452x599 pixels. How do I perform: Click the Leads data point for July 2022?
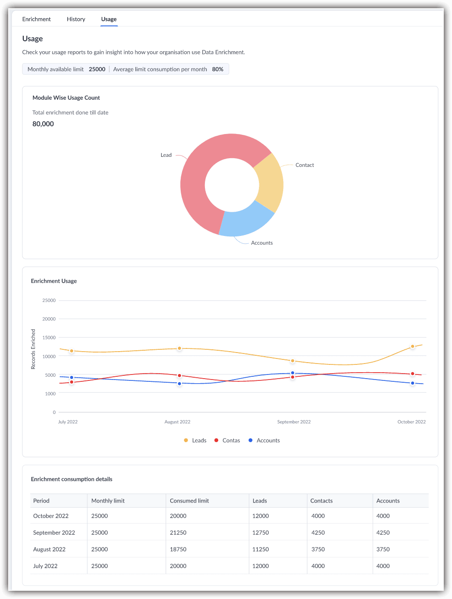pyautogui.click(x=71, y=351)
